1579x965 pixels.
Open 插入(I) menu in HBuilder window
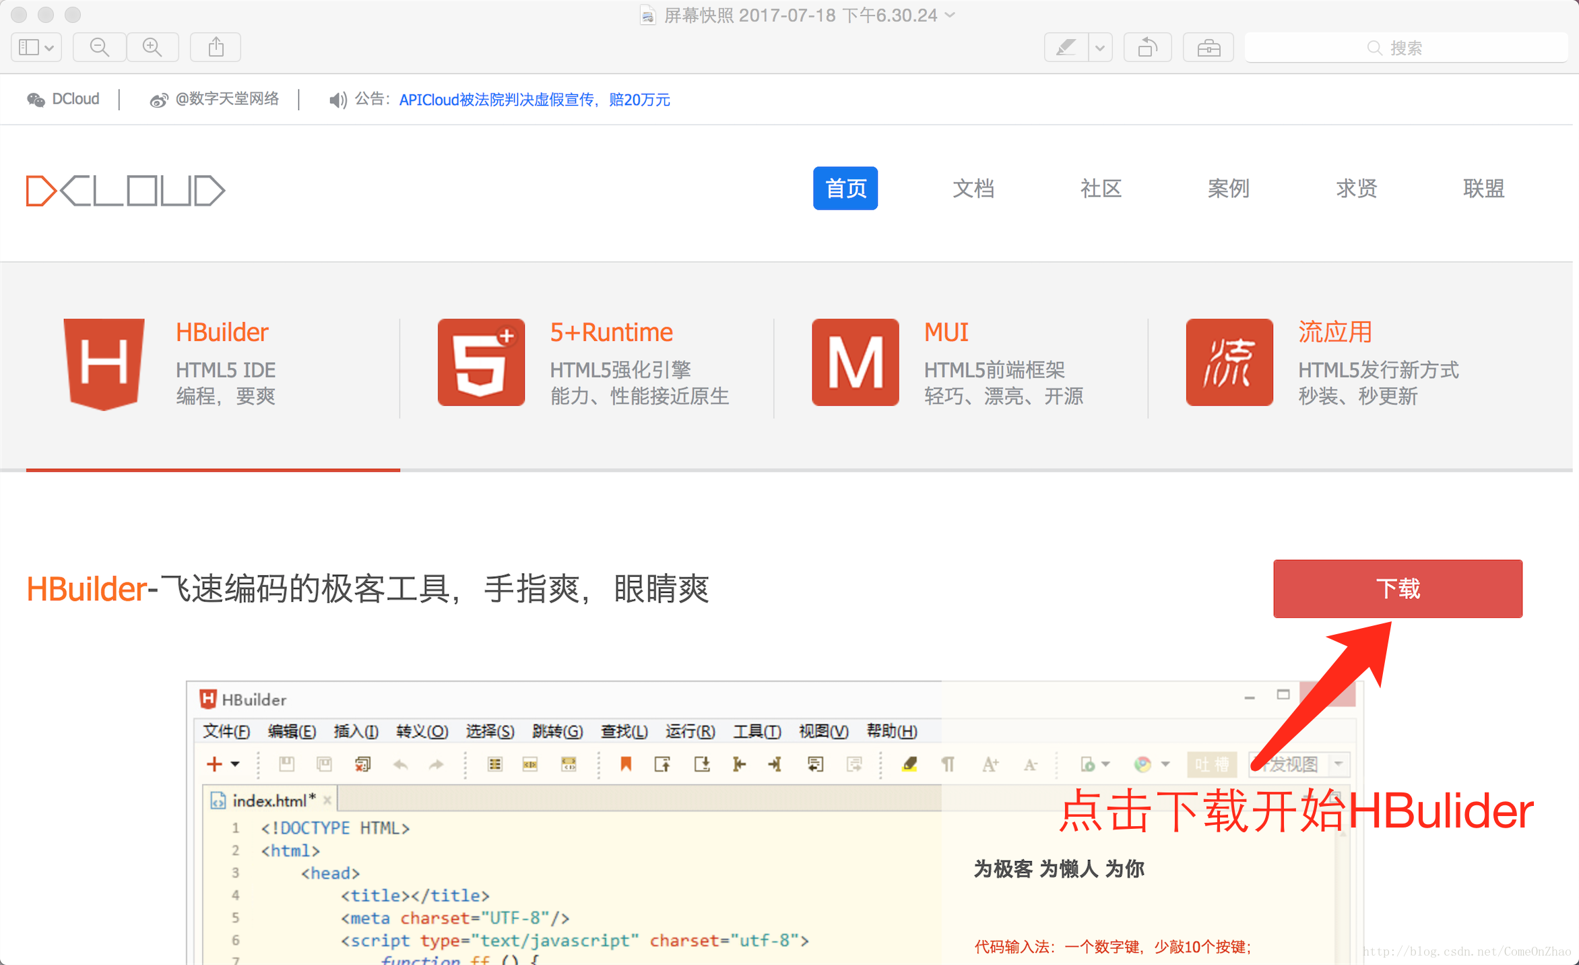[x=356, y=731]
